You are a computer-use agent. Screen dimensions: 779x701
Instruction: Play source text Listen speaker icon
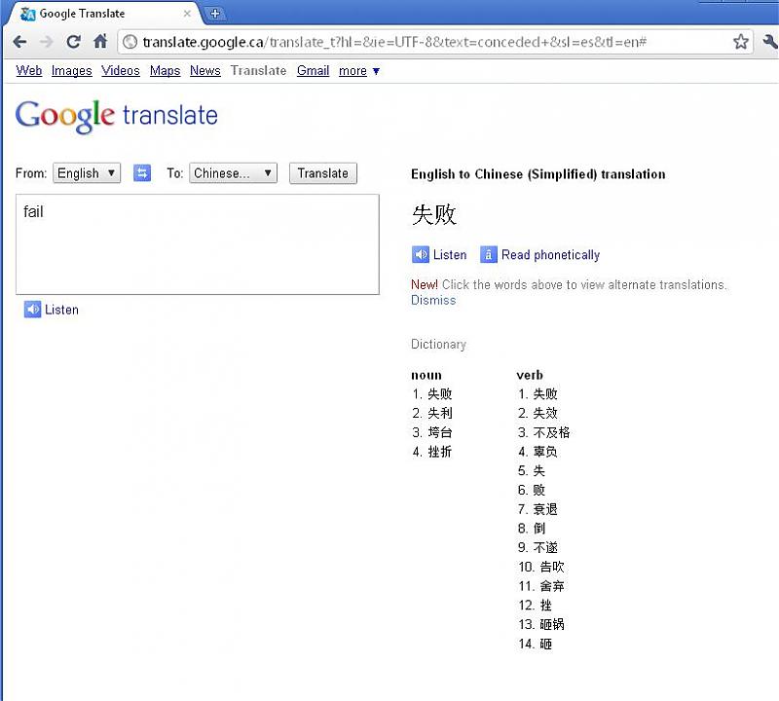click(x=33, y=310)
